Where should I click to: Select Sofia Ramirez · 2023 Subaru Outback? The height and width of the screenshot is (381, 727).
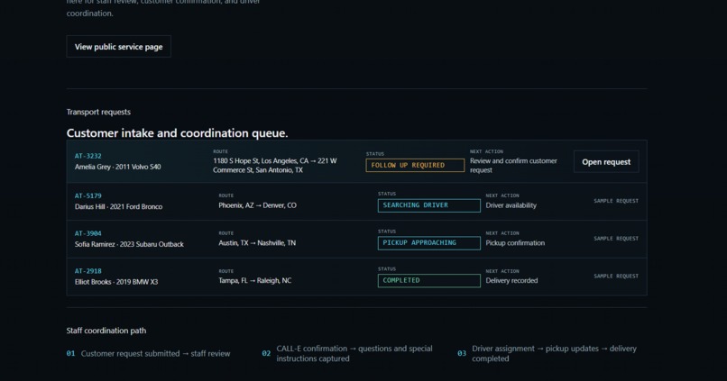(x=129, y=244)
